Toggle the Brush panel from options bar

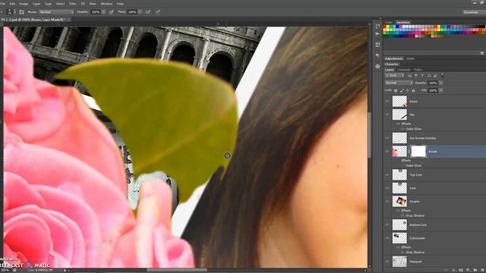tap(21, 12)
